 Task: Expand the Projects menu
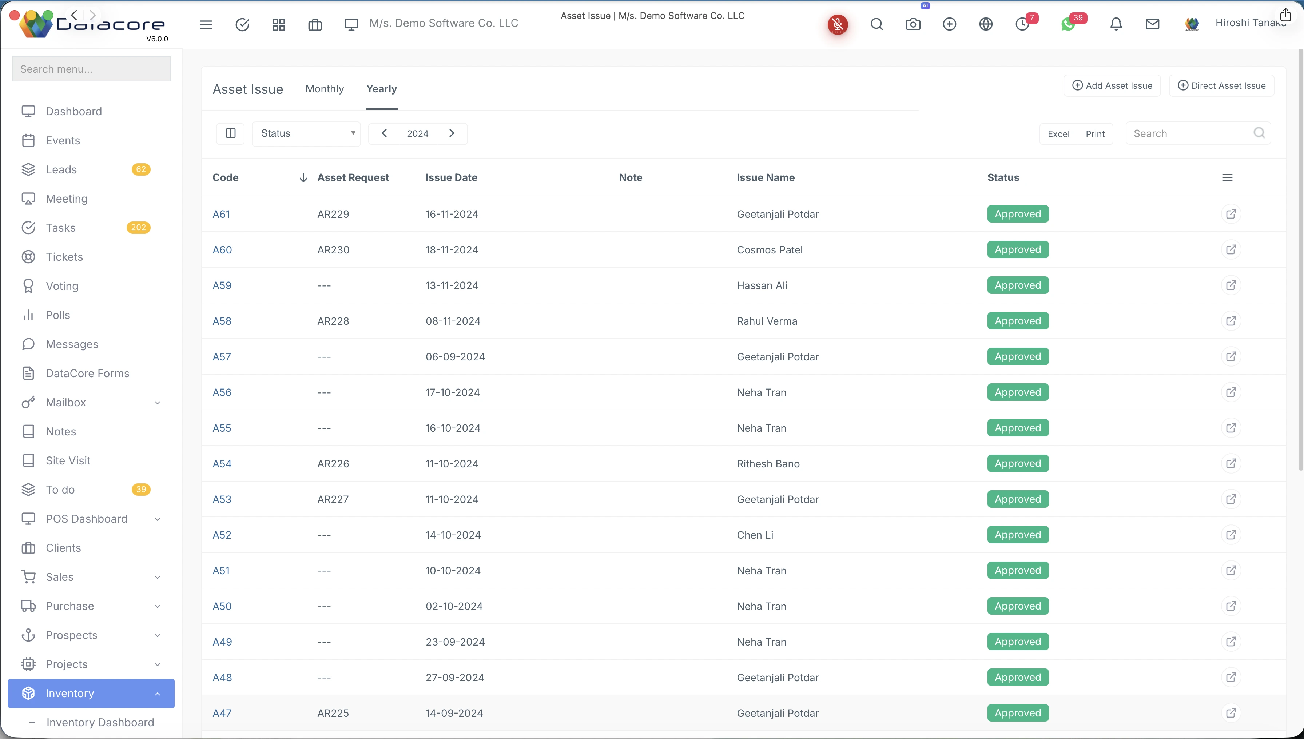(91, 664)
